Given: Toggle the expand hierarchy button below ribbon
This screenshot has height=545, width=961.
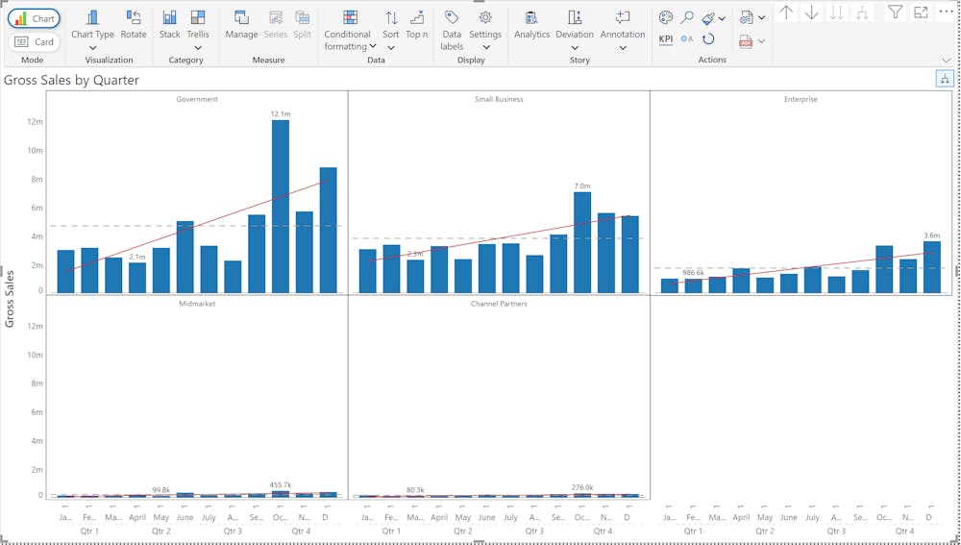Looking at the screenshot, I should pos(945,79).
